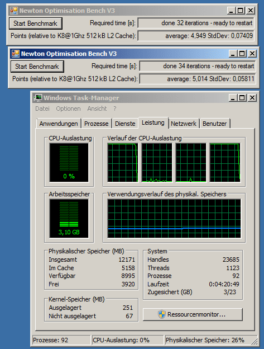Click the Insgesamt value 12171
The height and width of the screenshot is (349, 264).
pyautogui.click(x=127, y=260)
